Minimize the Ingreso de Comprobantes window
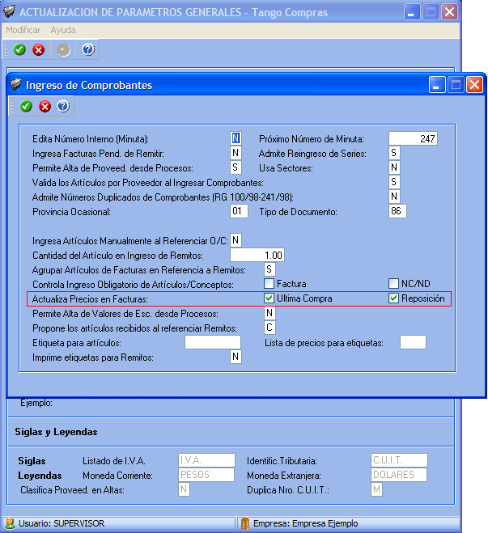 pos(437,84)
